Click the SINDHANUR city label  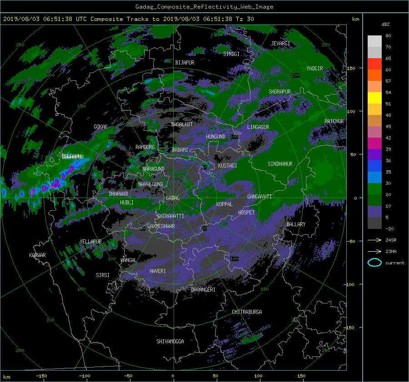coord(280,164)
